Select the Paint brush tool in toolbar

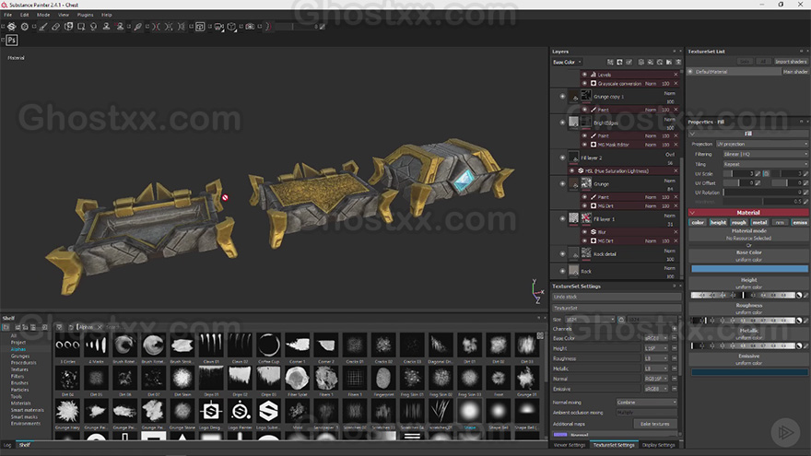[43, 27]
